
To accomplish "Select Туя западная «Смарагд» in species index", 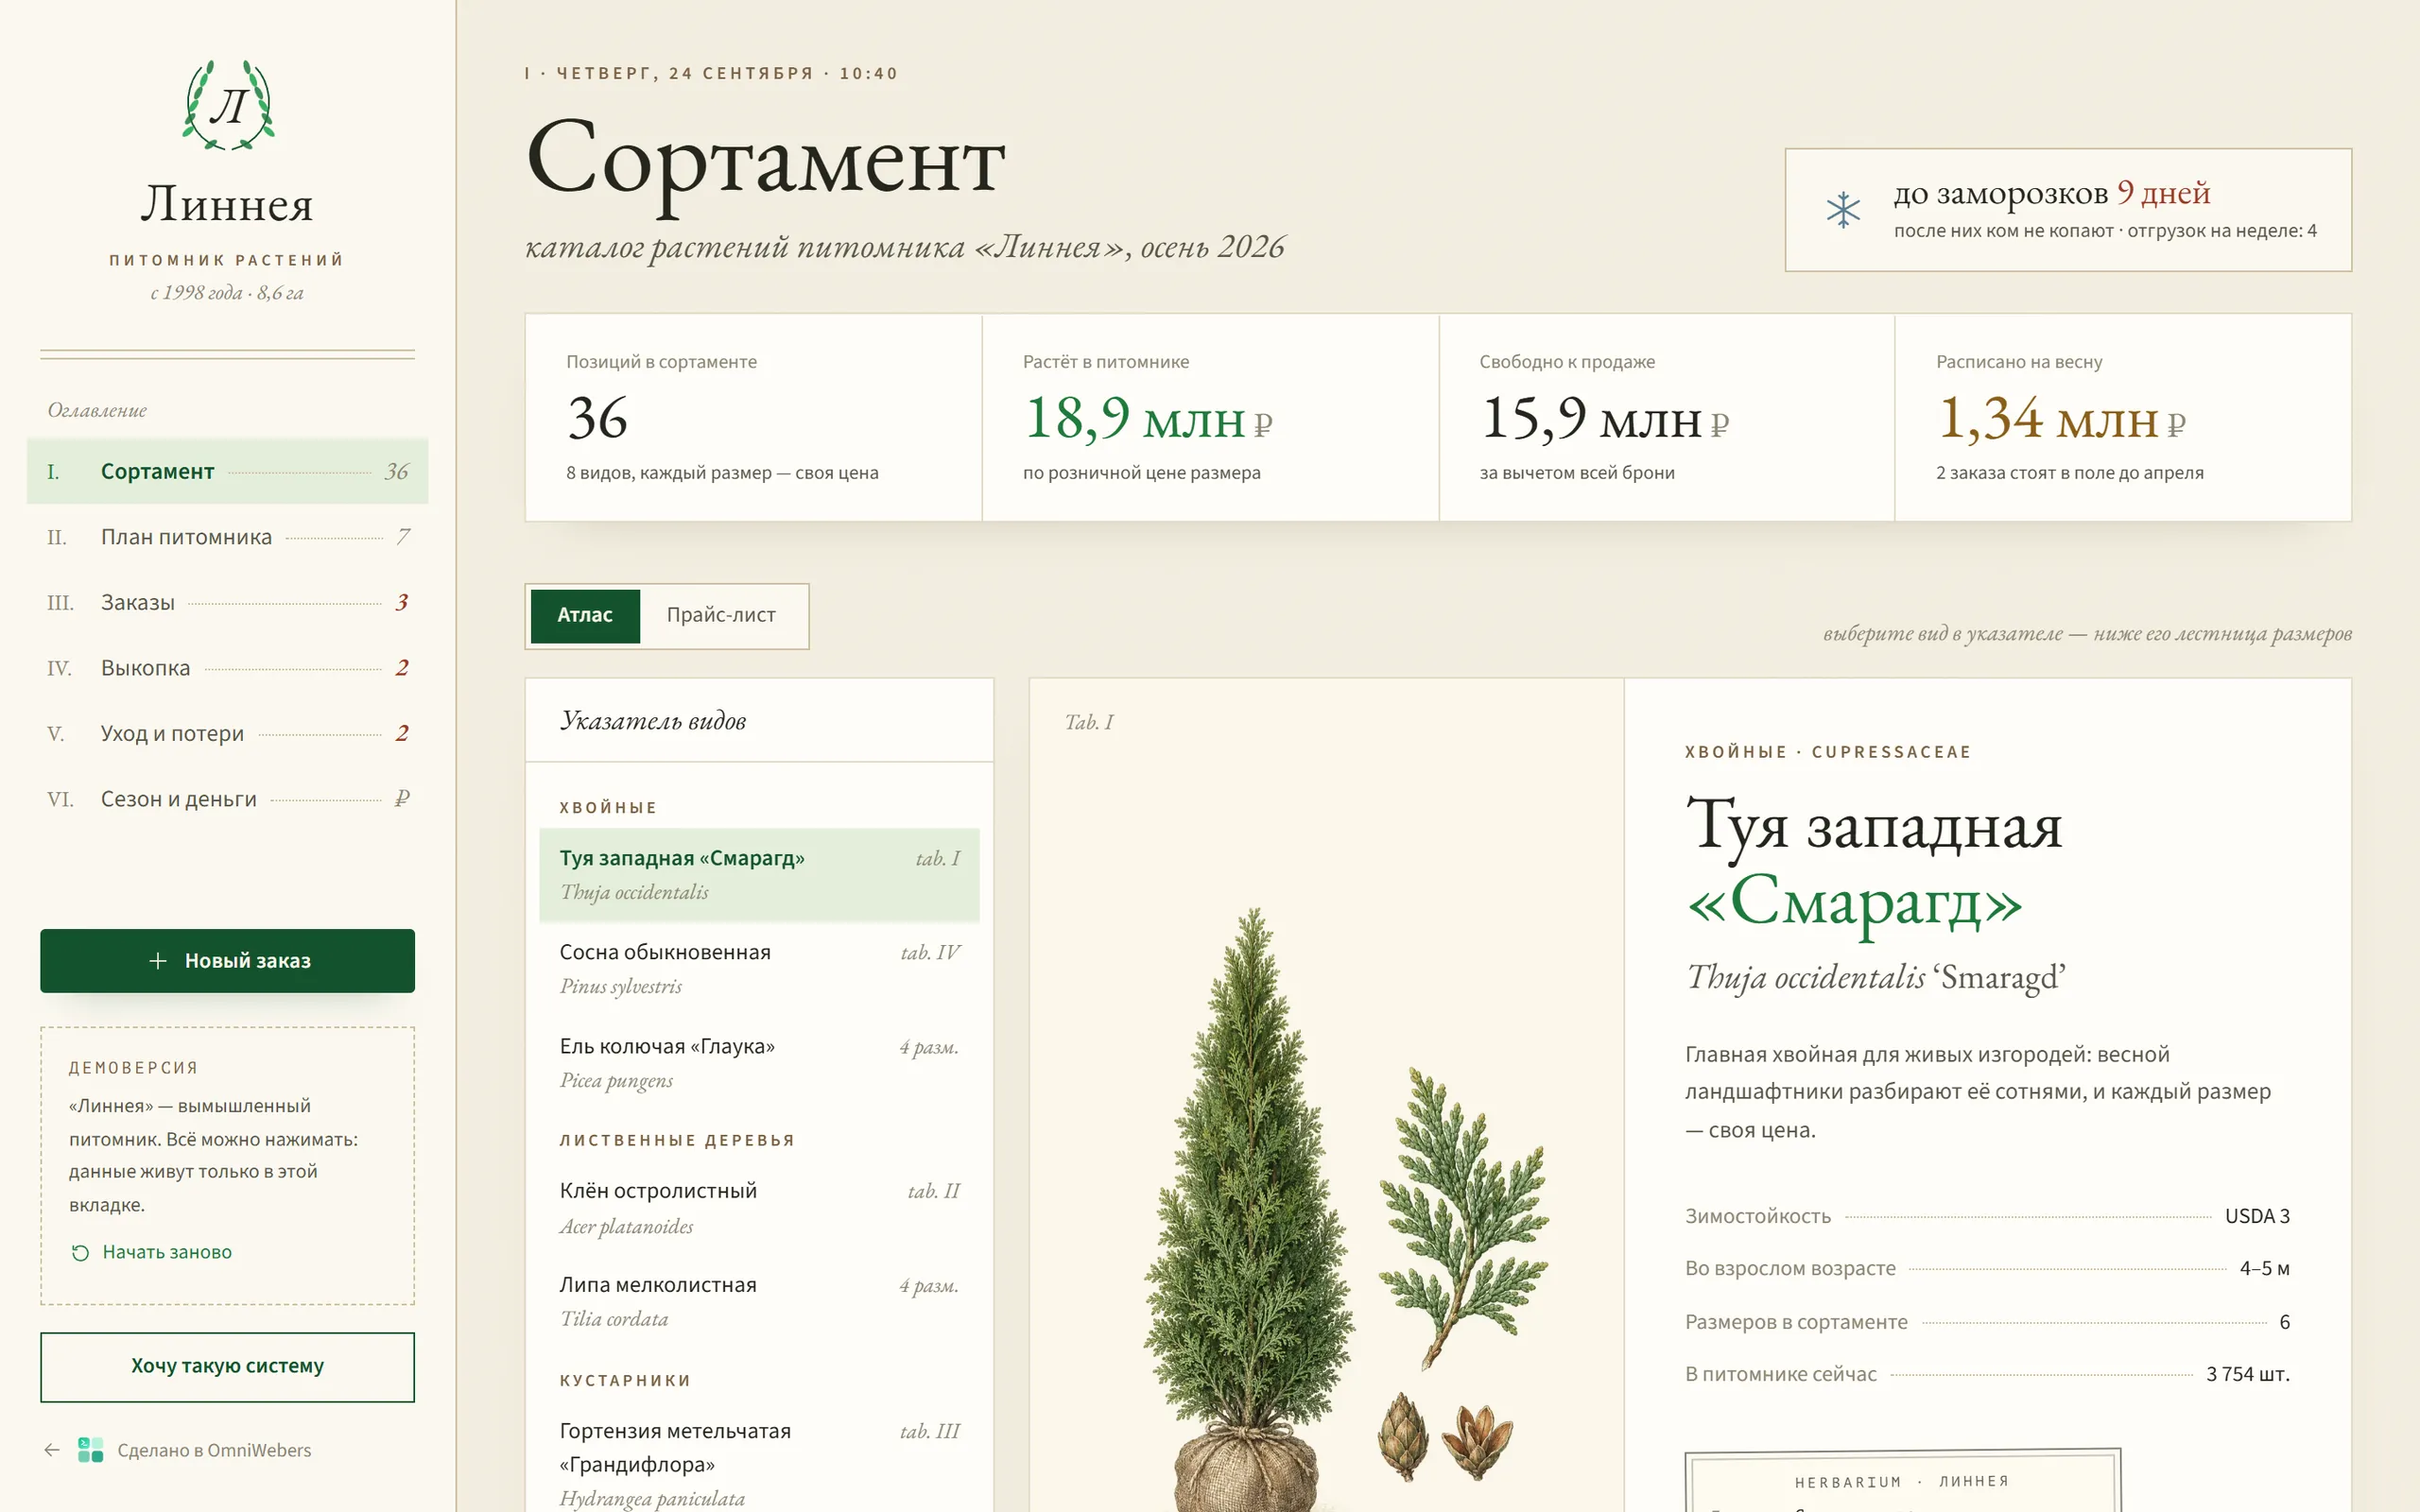I will point(759,875).
